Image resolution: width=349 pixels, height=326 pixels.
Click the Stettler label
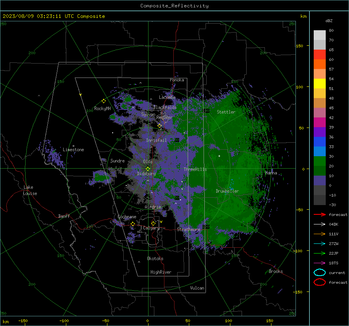click(x=226, y=112)
